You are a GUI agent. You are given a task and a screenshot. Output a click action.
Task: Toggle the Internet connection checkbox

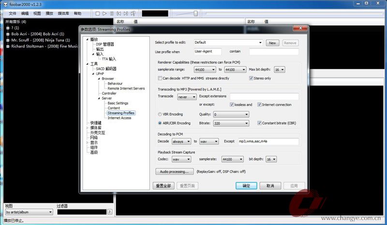[x=259, y=105]
